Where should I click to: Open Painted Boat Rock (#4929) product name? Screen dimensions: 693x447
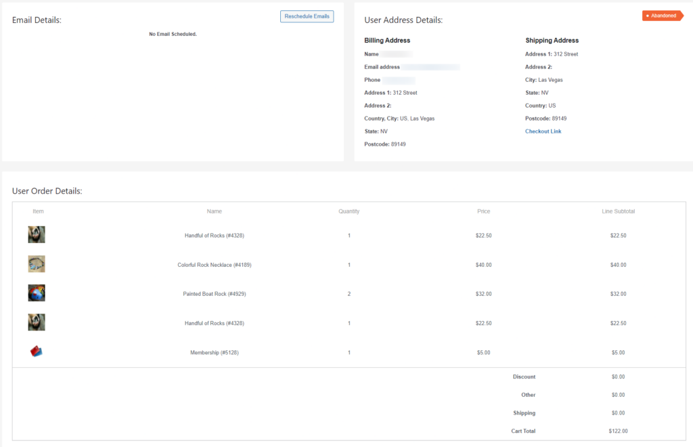215,294
